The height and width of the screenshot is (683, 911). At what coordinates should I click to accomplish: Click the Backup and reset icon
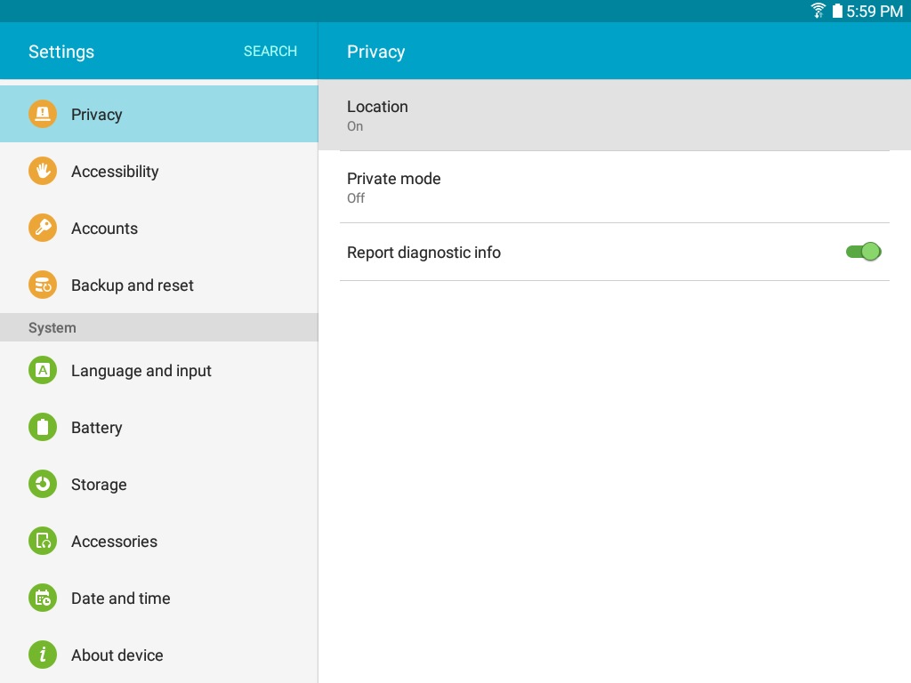click(43, 285)
